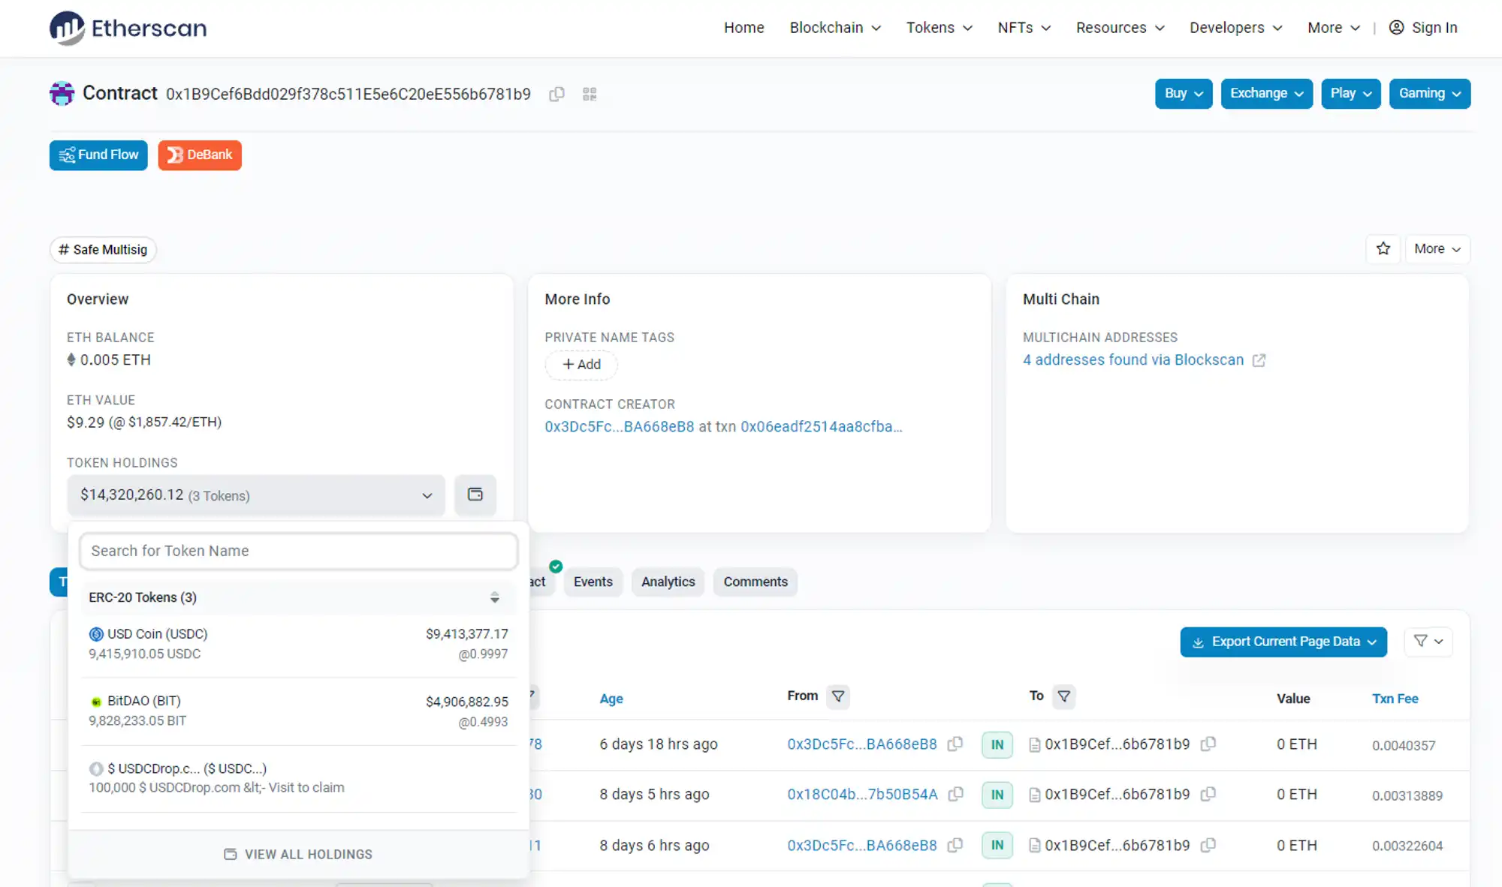Sort ERC-20 Tokens list with arrows icon
This screenshot has width=1502, height=887.
(494, 597)
